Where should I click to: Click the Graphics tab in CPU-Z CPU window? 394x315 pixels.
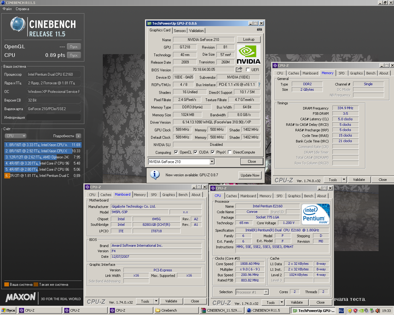[x=294, y=196]
